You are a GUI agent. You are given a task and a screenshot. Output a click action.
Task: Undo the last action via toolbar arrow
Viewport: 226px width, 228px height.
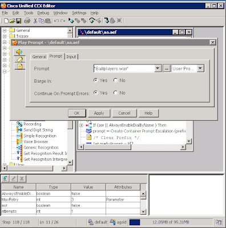[56, 21]
